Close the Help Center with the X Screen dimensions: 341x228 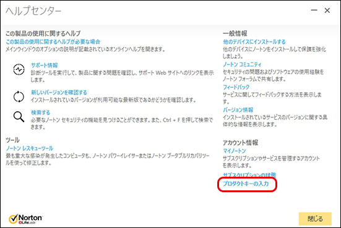(327, 11)
